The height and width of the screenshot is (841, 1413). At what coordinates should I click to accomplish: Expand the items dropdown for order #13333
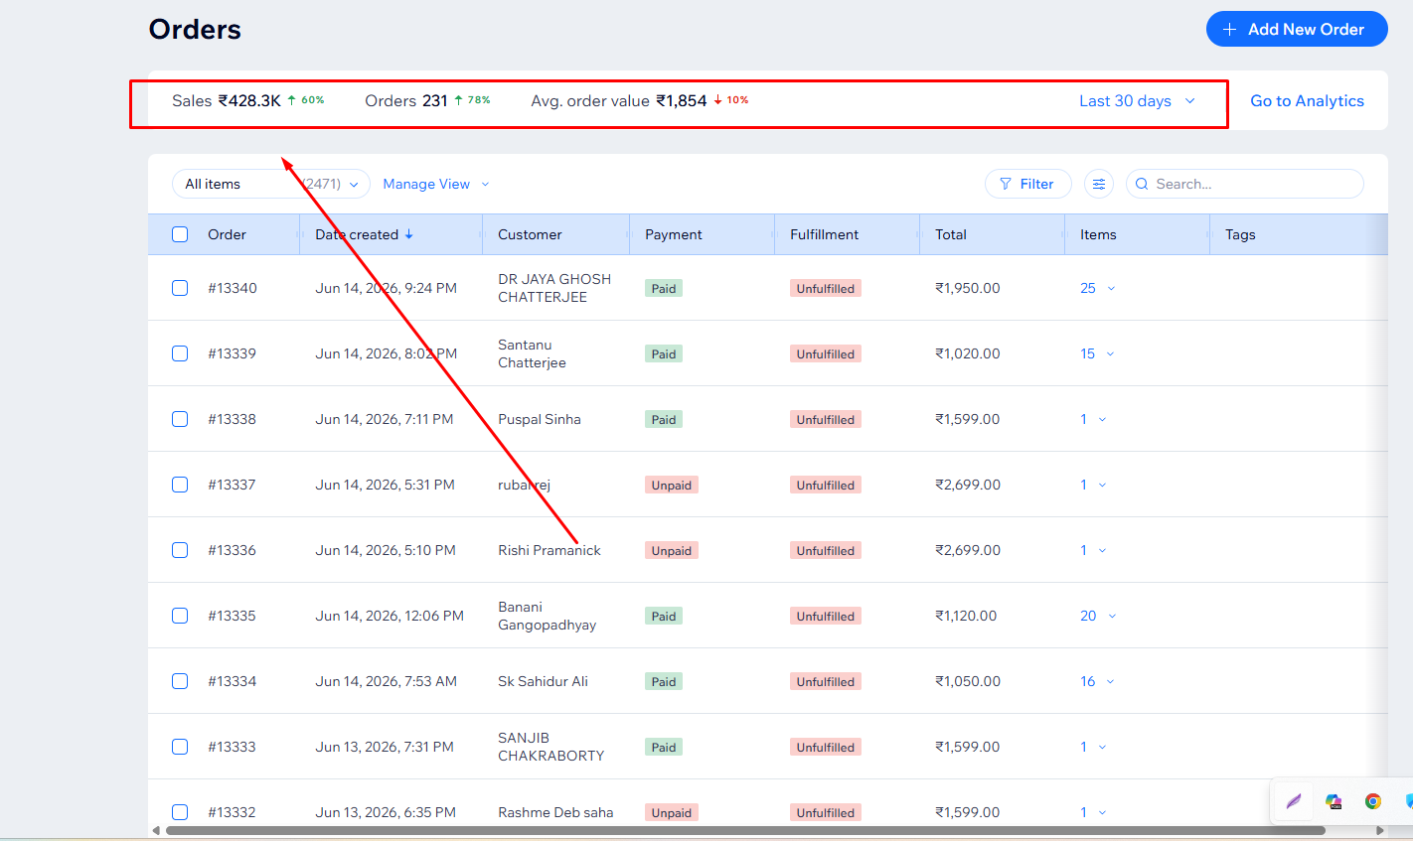(x=1093, y=747)
